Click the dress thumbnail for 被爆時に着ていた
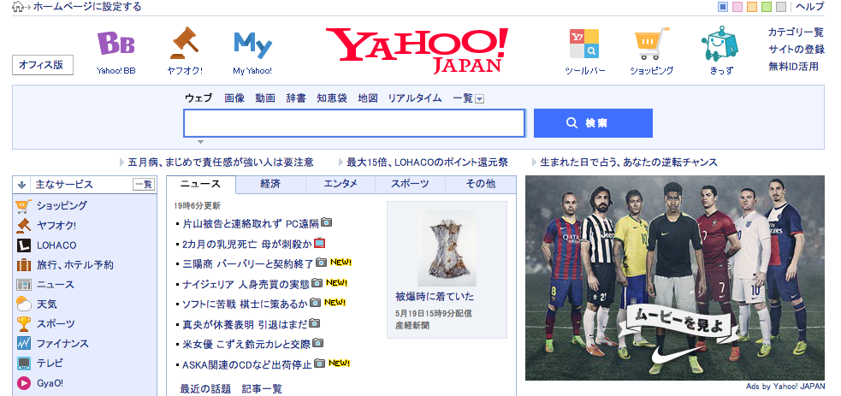Viewport: 841px width, 396px height. click(447, 247)
